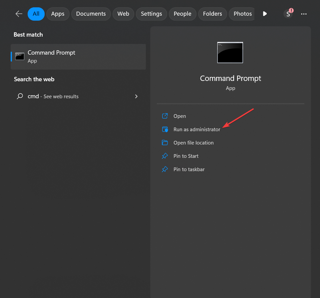The width and height of the screenshot is (320, 298).
Task: Select the Command Prompt best match result
Action: pos(78,57)
